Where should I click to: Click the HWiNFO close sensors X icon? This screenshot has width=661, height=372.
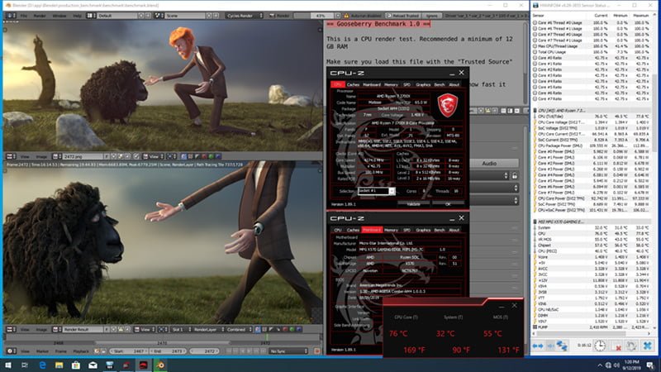pyautogui.click(x=648, y=346)
